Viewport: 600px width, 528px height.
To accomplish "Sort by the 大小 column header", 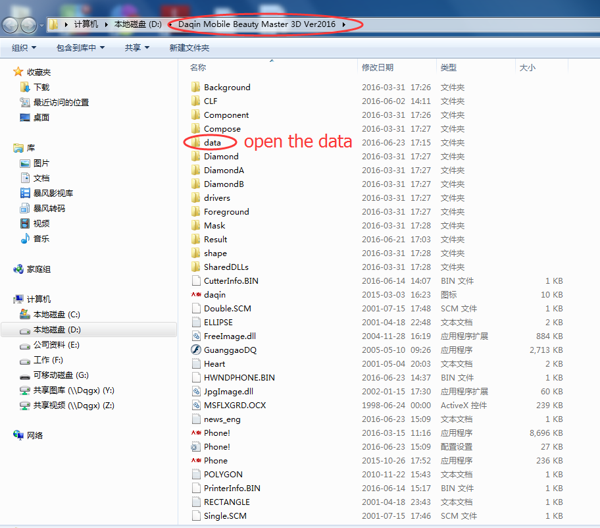I will point(527,67).
